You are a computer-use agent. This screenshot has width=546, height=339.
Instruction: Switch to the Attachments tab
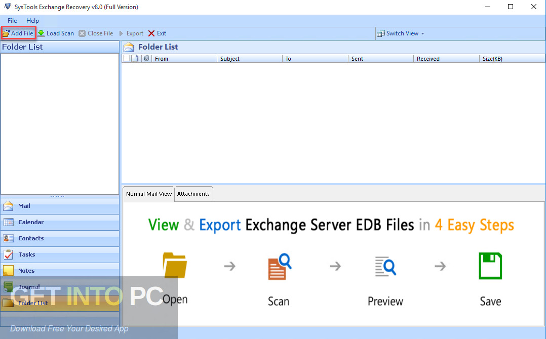[193, 194]
